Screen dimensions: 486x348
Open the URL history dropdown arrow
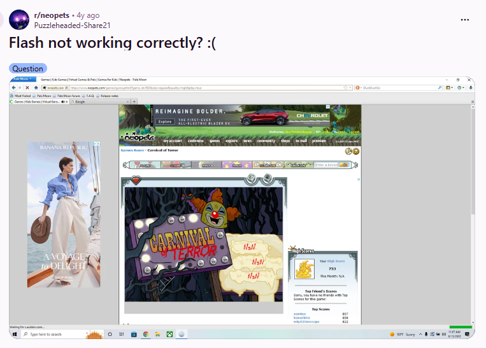(x=350, y=88)
